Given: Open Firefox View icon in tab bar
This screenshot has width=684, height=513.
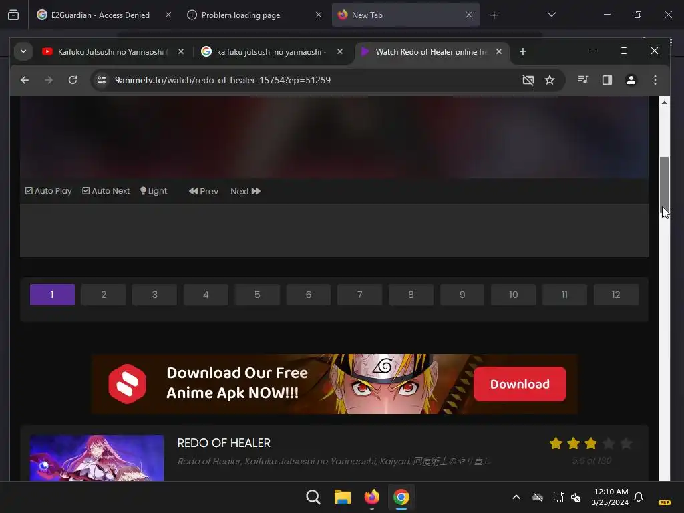Looking at the screenshot, I should pos(13,15).
